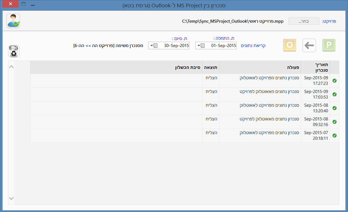Click the project file path ending in .mpp
The height and width of the screenshot is (212, 348).
pos(233,21)
